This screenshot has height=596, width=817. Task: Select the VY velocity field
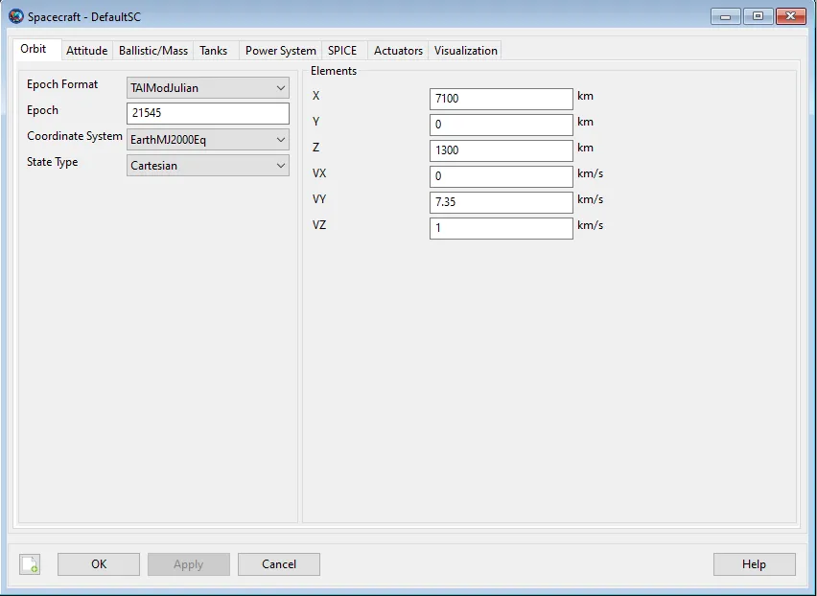pyautogui.click(x=501, y=202)
